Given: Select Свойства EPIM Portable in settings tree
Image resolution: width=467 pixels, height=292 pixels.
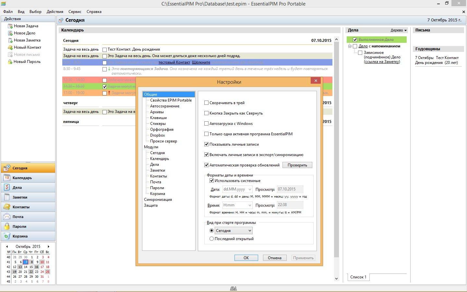Looking at the screenshot, I should [x=171, y=100].
